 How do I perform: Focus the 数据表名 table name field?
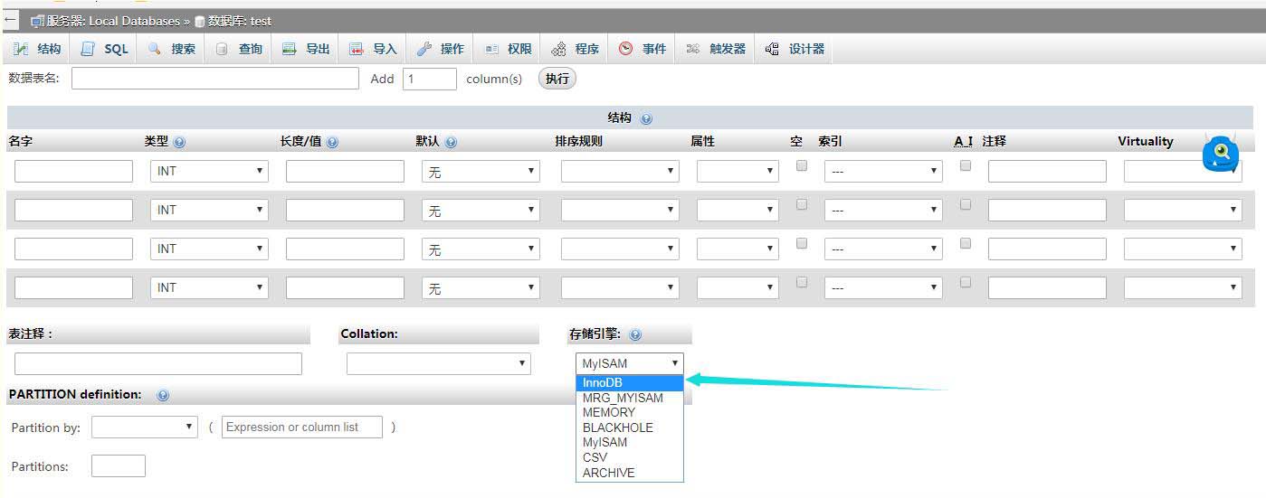pos(215,79)
